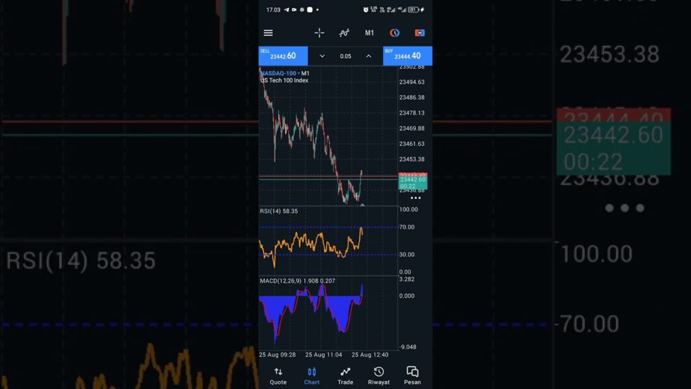Tap the MACD(12,26,9) indicator label
This screenshot has width=691, height=389.
coord(297,280)
